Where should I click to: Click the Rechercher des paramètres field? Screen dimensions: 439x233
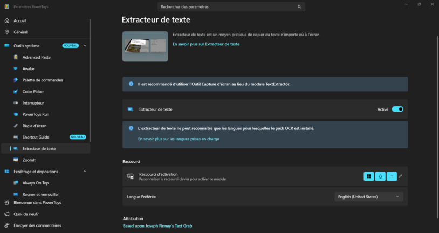231,6
